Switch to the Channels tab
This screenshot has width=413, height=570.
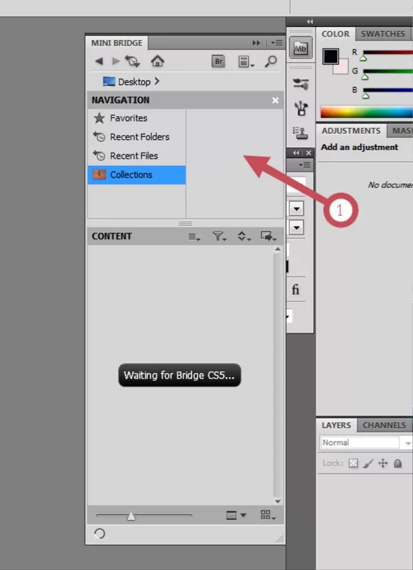pyautogui.click(x=384, y=426)
